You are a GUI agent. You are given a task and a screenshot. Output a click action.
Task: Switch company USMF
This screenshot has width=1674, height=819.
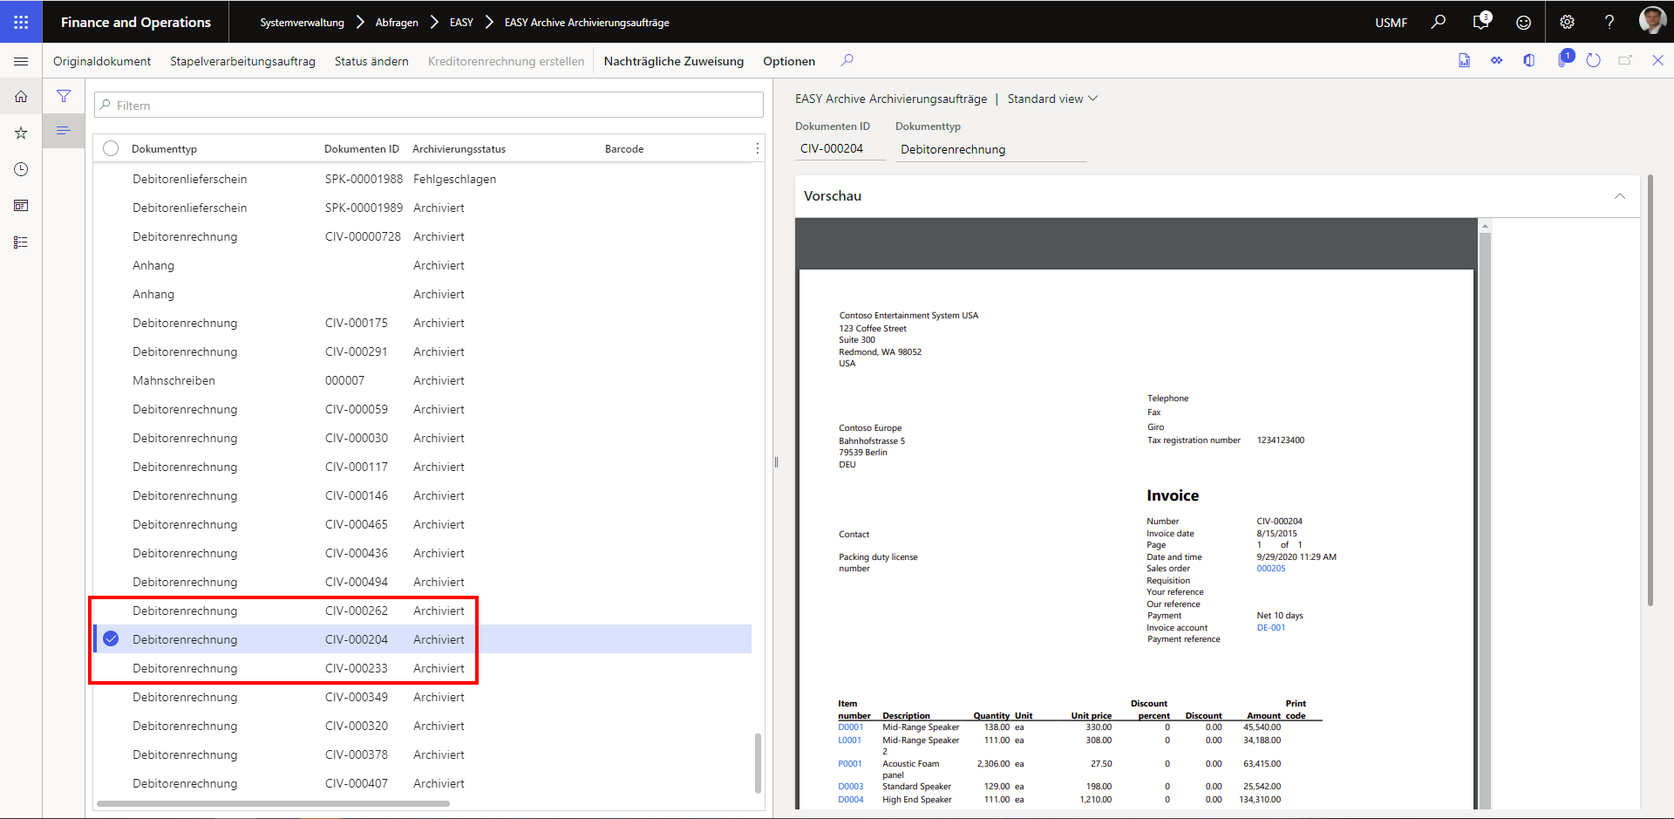coord(1391,23)
